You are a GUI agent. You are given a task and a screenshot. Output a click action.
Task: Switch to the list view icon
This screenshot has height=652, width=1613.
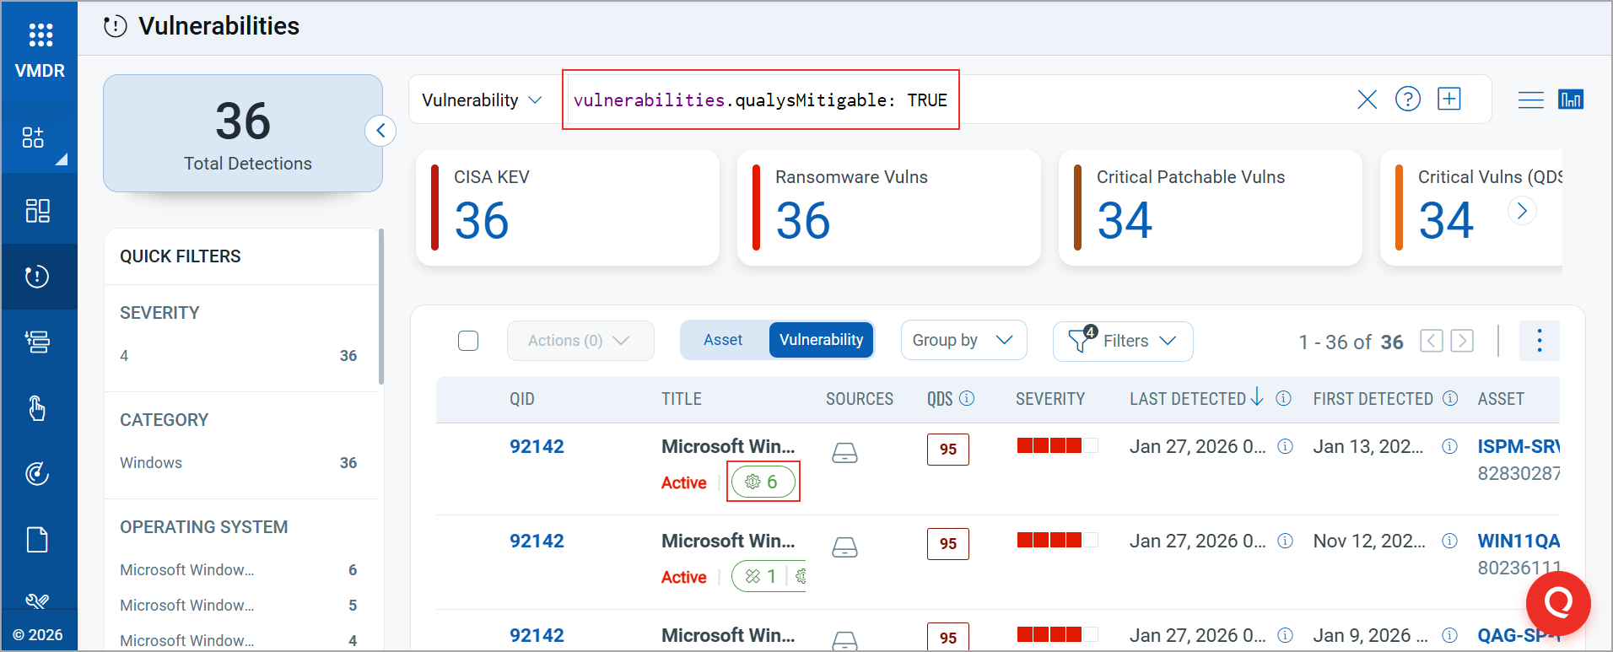(1530, 100)
